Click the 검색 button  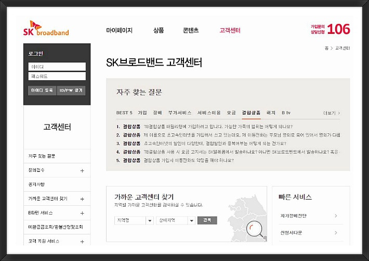click(x=207, y=220)
